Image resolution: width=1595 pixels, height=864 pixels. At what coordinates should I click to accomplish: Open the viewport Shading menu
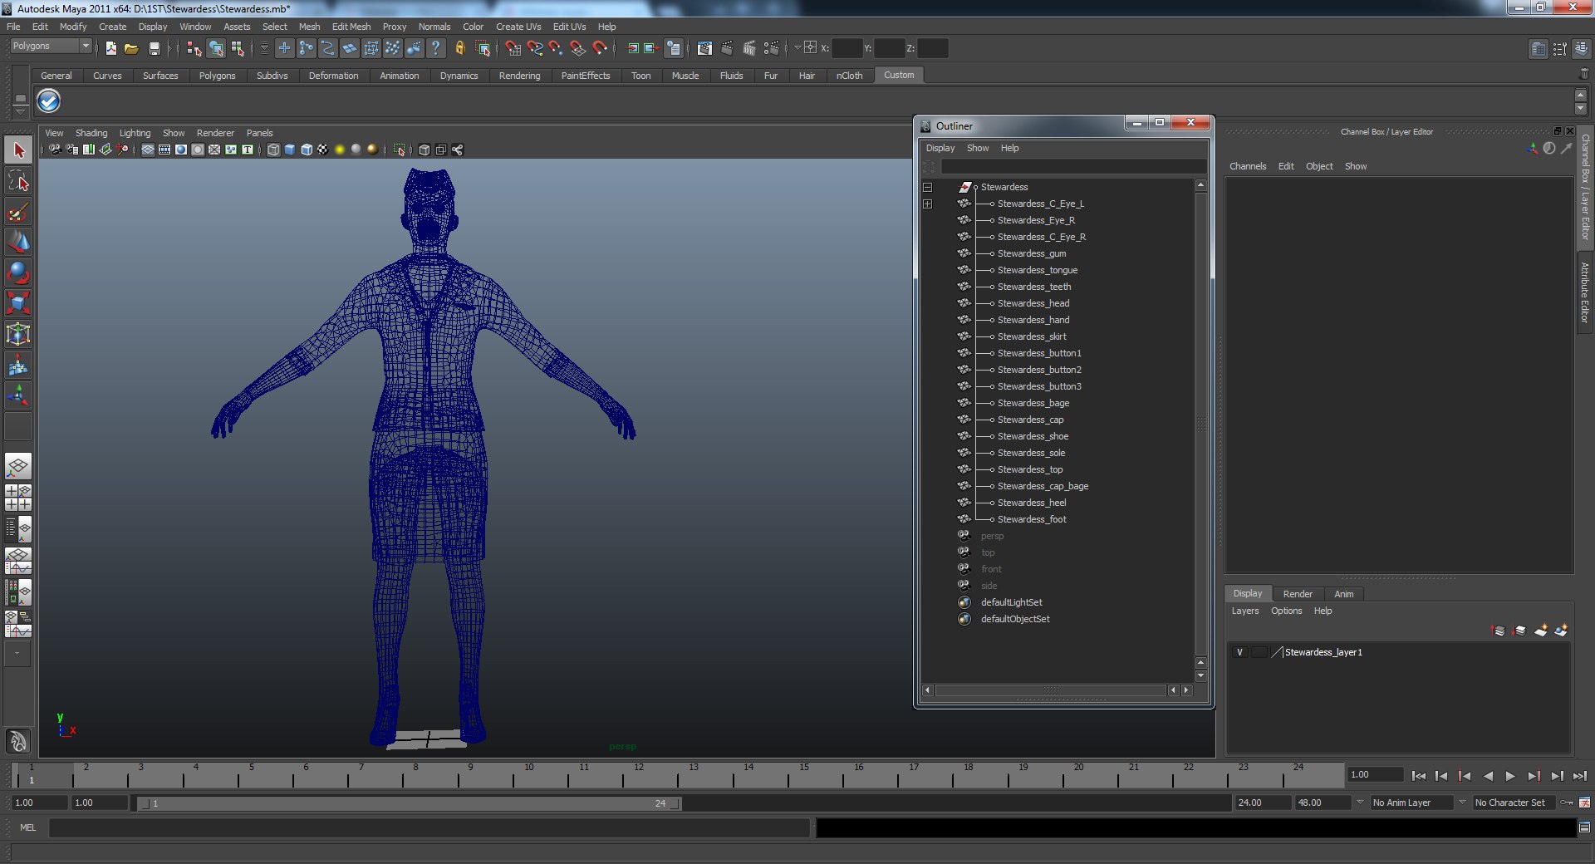coord(91,133)
